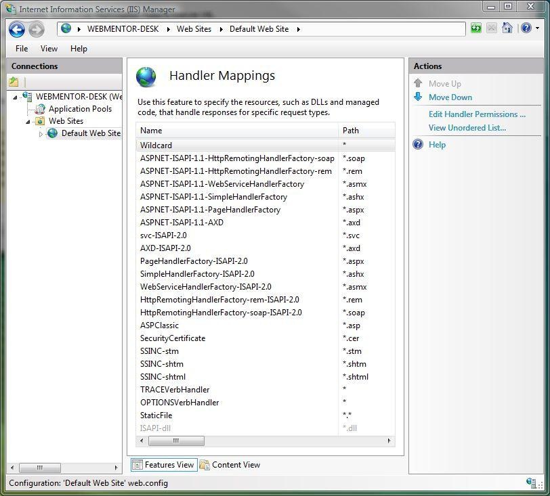Click the Move Down blue arrow icon
The width and height of the screenshot is (550, 496).
click(418, 97)
